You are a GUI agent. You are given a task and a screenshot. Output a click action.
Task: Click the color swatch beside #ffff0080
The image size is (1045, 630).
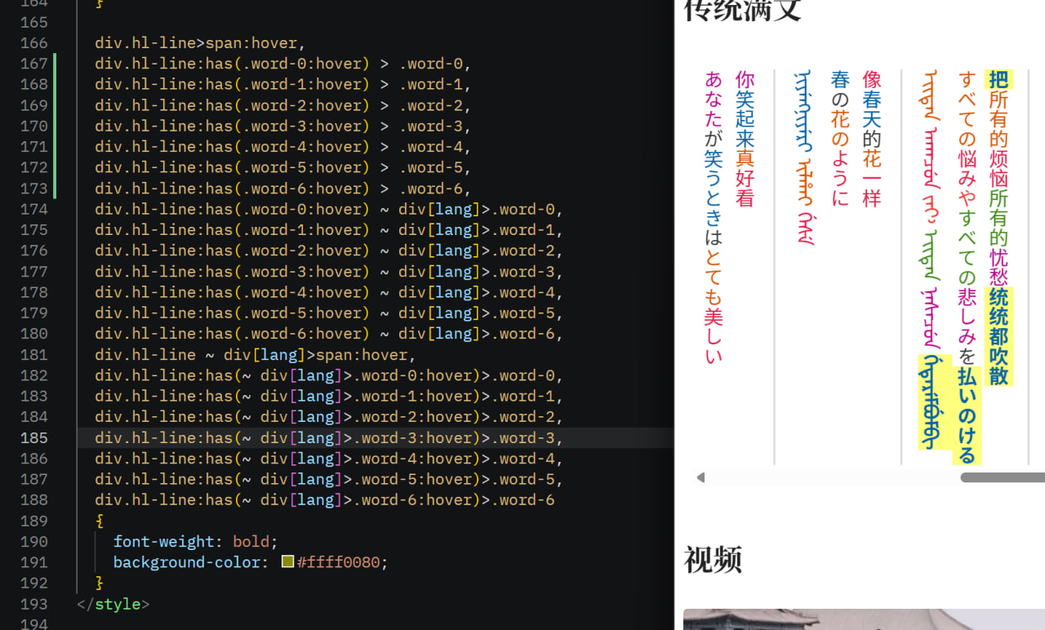(x=287, y=561)
